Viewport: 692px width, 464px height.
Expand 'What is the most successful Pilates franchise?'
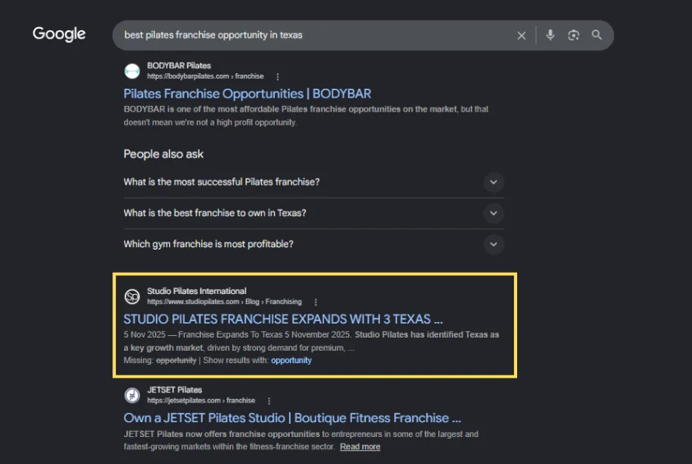point(314,181)
